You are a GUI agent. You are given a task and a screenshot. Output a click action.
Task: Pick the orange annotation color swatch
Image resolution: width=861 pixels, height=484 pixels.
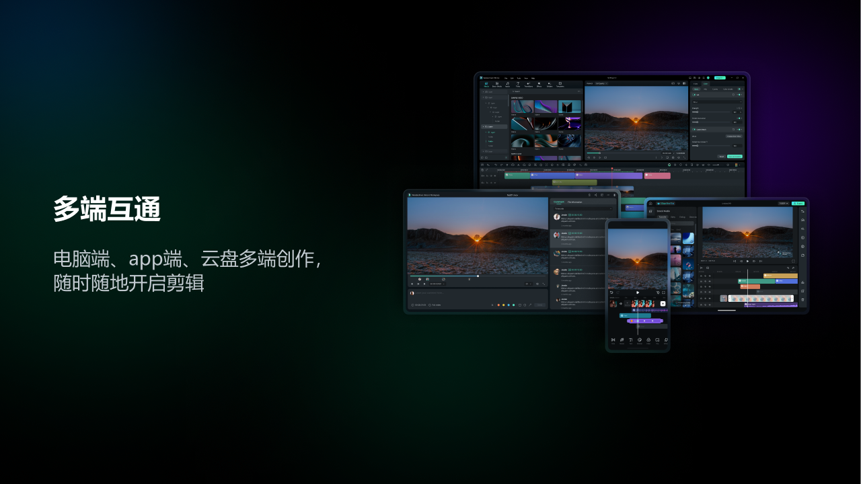tap(498, 305)
